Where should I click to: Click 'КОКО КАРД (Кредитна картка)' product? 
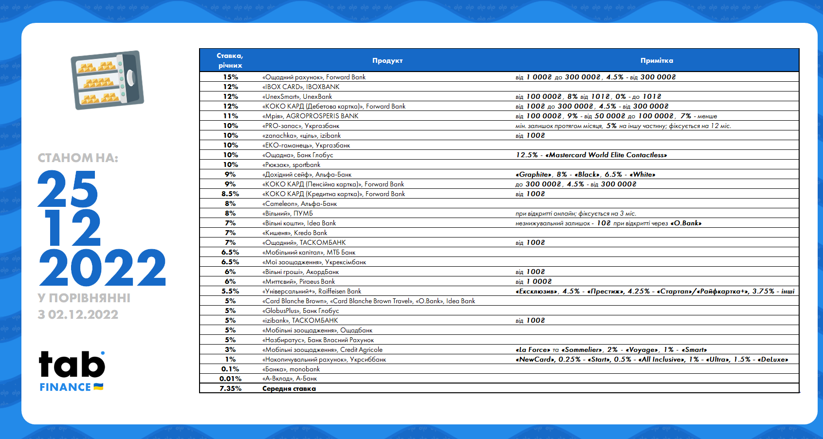tap(333, 194)
